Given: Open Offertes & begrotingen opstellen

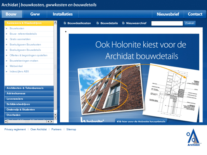Looking at the screenshot, I should [28, 55].
